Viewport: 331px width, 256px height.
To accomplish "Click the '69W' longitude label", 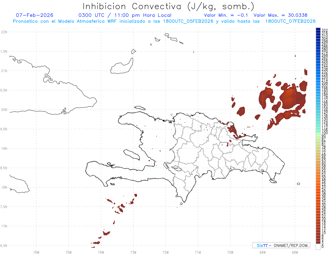I will (263, 252).
